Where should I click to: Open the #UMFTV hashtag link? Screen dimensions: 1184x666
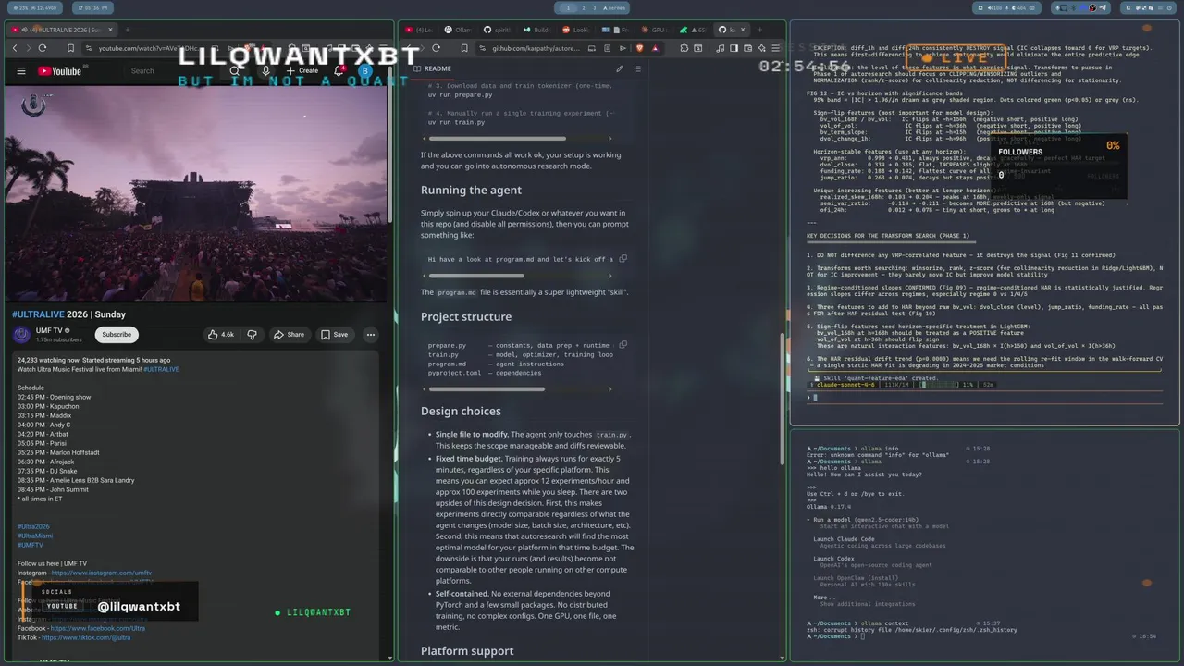(x=31, y=545)
